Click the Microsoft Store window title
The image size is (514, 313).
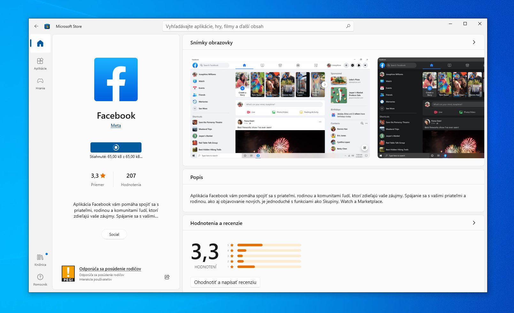[x=69, y=26]
